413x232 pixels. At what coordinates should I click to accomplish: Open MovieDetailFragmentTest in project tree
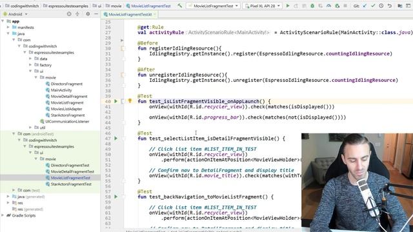72,171
